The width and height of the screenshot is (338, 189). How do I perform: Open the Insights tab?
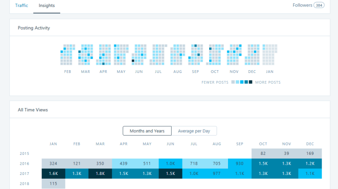coord(47,6)
